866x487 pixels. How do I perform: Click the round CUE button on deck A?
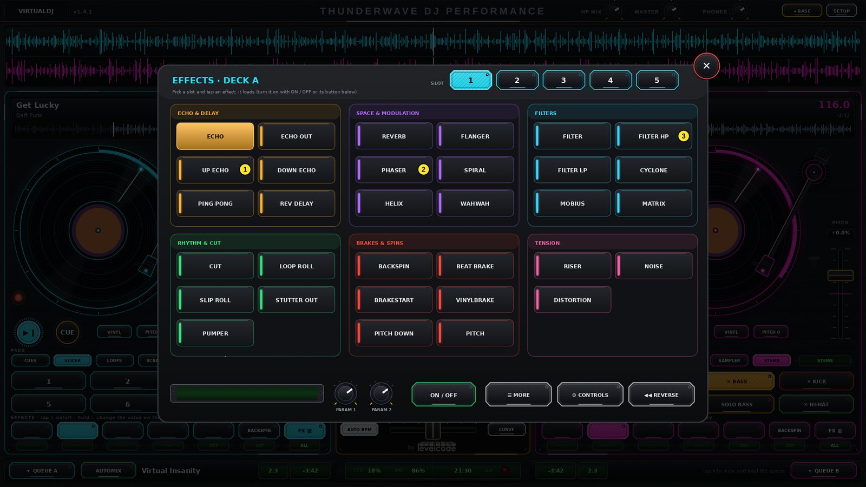click(67, 332)
